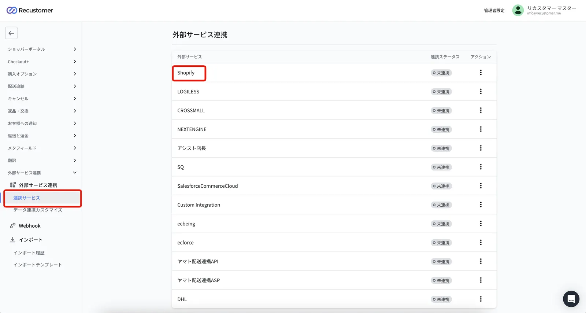Collapse the 外部サービス連携 sidebar section chevron
The height and width of the screenshot is (313, 586).
[x=75, y=173]
